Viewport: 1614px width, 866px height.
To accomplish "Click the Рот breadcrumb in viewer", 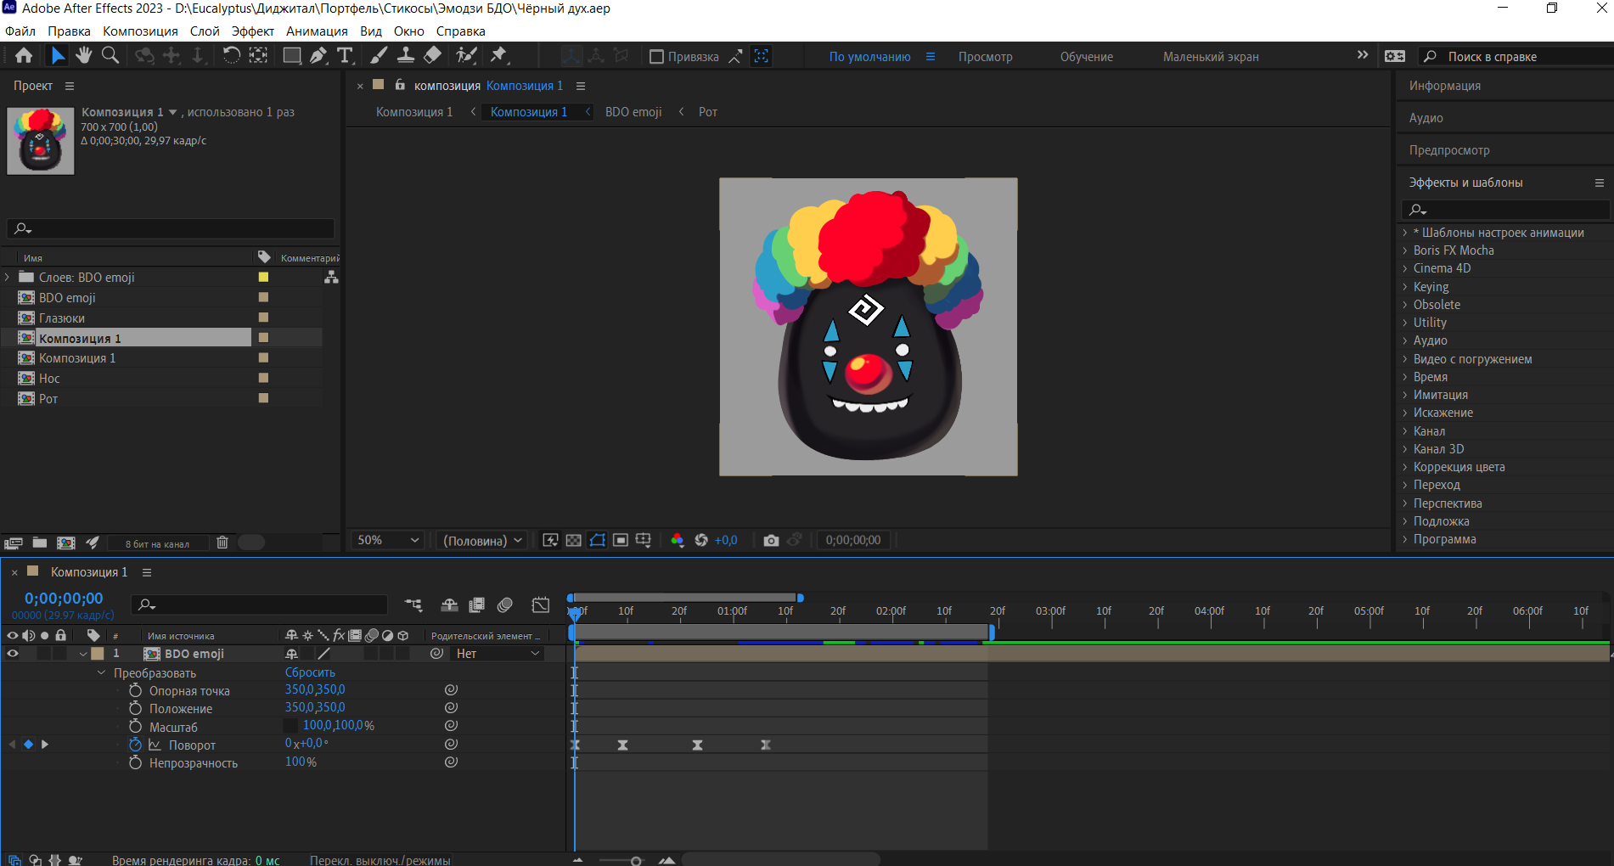I will [x=708, y=112].
